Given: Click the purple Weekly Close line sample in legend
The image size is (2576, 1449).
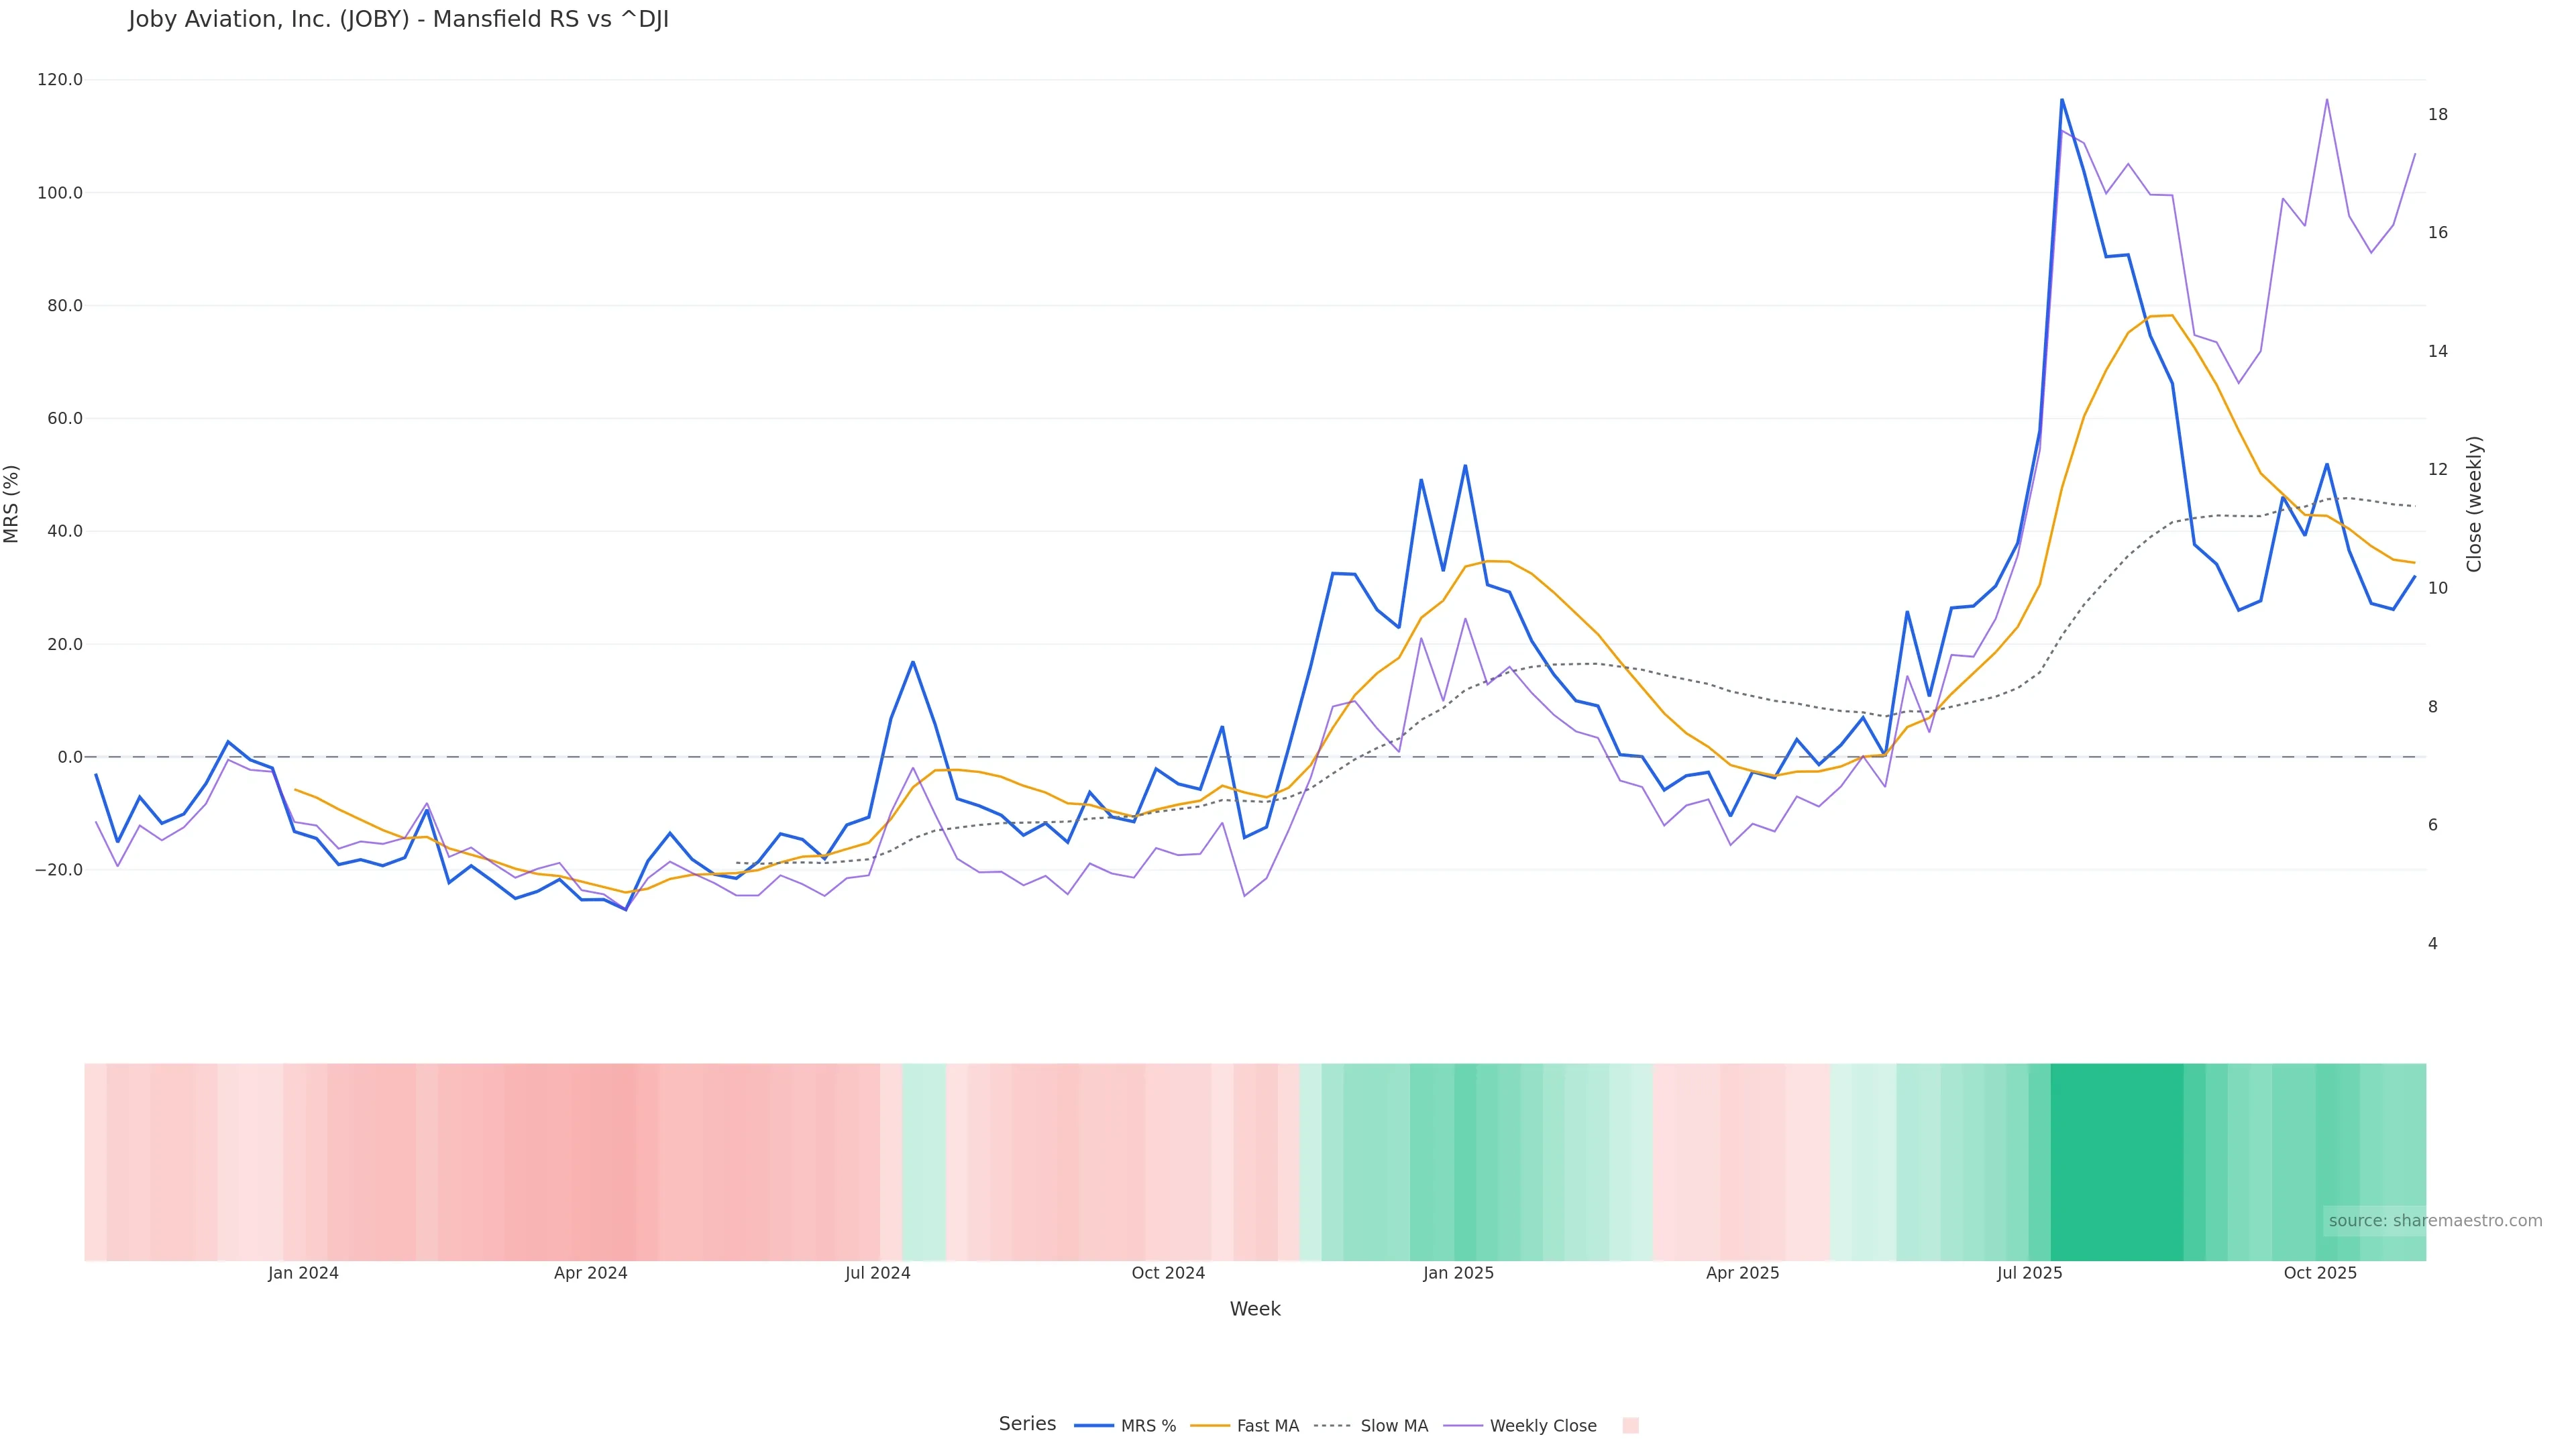Looking at the screenshot, I should pyautogui.click(x=1463, y=1426).
